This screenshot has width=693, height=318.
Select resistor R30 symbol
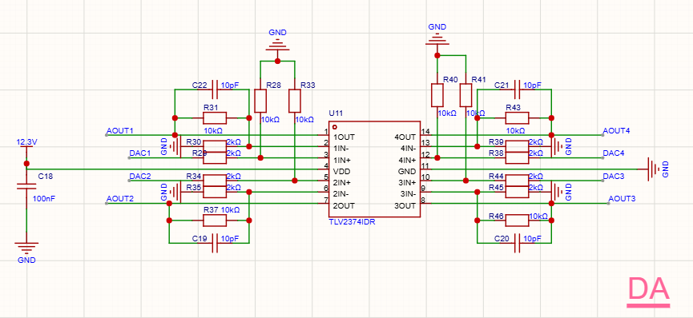215,146
